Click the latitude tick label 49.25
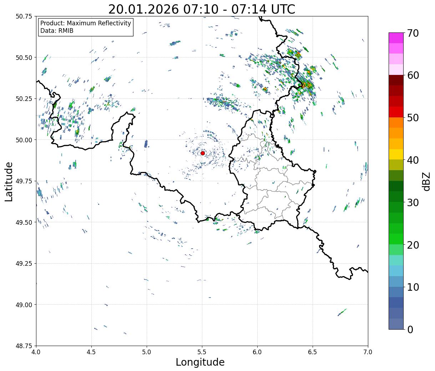 (24, 264)
